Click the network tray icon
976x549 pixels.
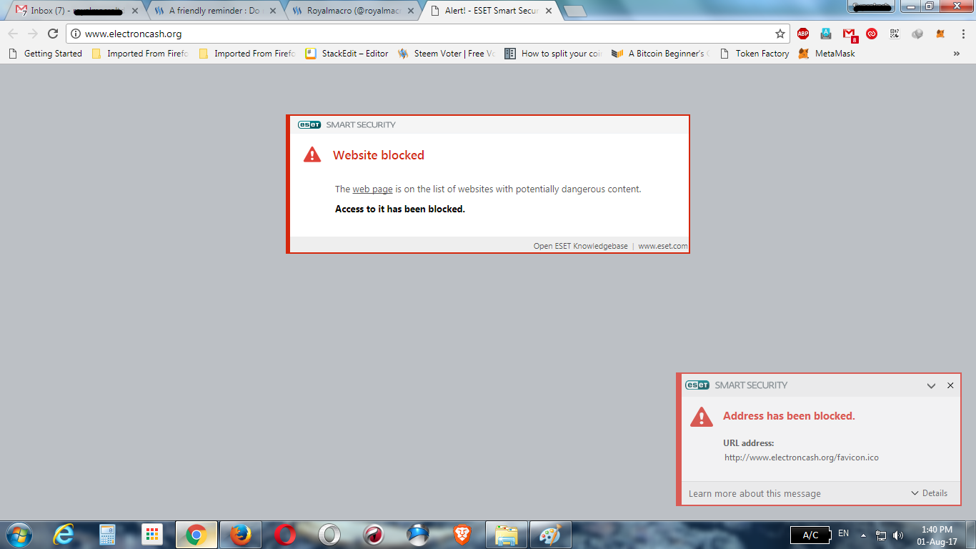[x=881, y=535]
